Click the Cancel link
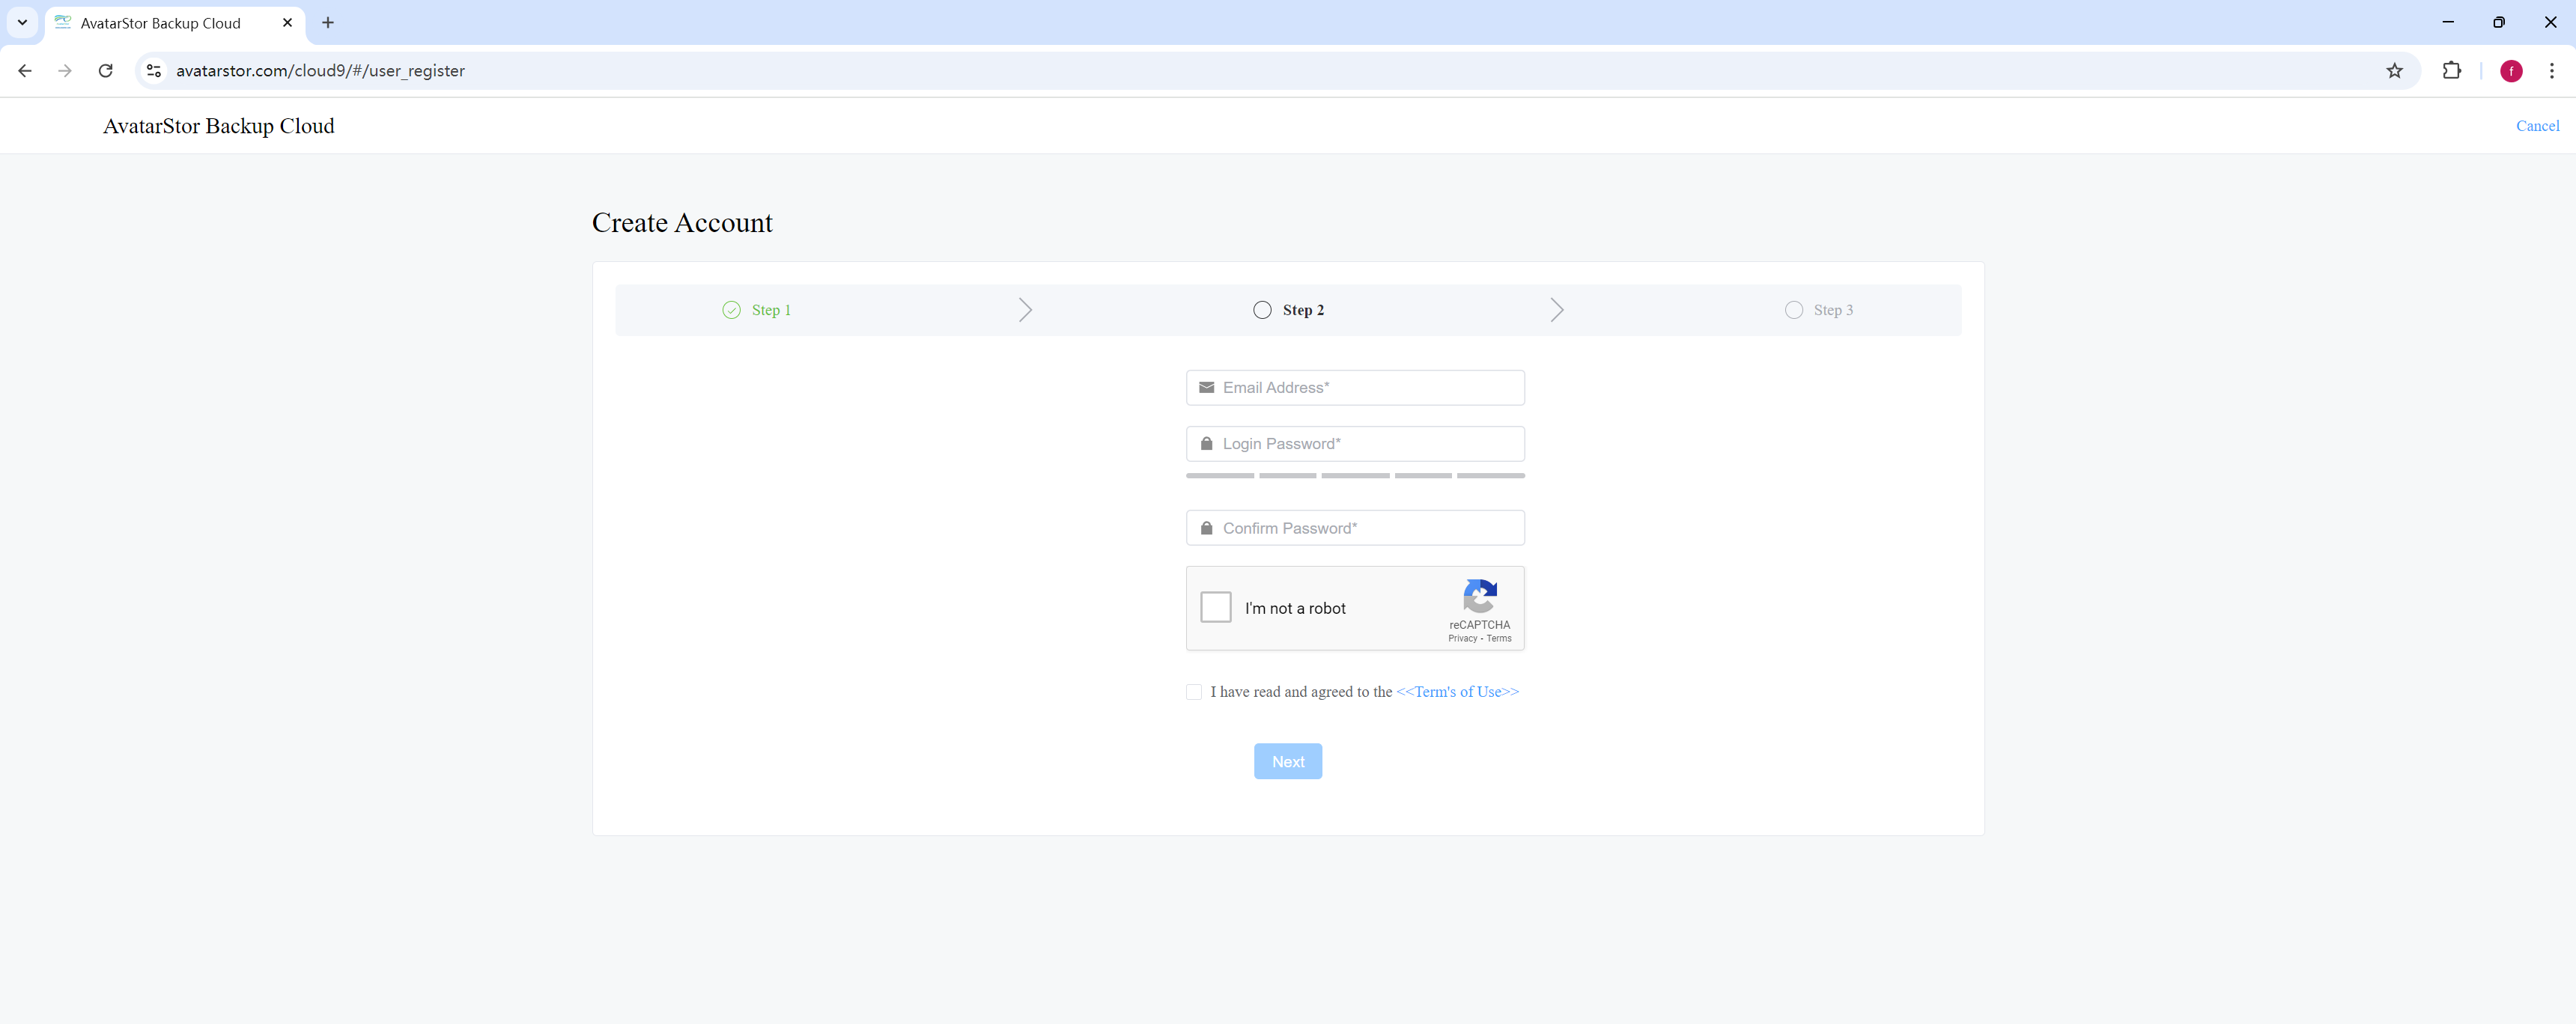The height and width of the screenshot is (1024, 2576). (x=2537, y=126)
